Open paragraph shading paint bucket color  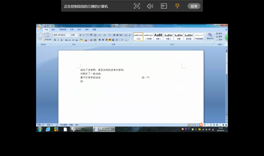pos(122,40)
